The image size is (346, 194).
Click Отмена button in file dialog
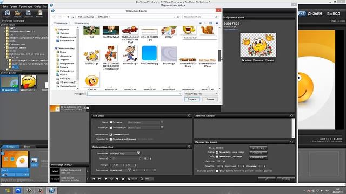tap(210, 99)
